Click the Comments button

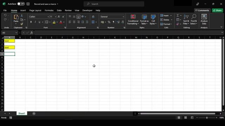pos(202,10)
